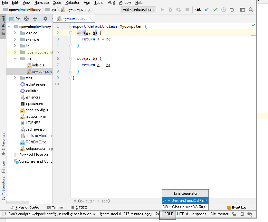Click fold marker on line 1

[x=71, y=26]
